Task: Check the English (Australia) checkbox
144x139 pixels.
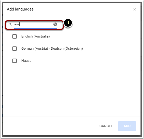Action: pos(15,36)
